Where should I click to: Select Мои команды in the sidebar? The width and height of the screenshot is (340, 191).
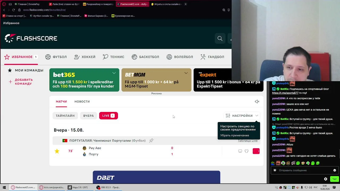point(25,70)
